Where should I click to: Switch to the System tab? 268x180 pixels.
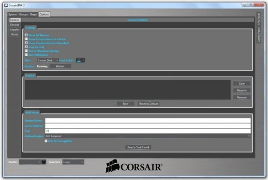13,14
